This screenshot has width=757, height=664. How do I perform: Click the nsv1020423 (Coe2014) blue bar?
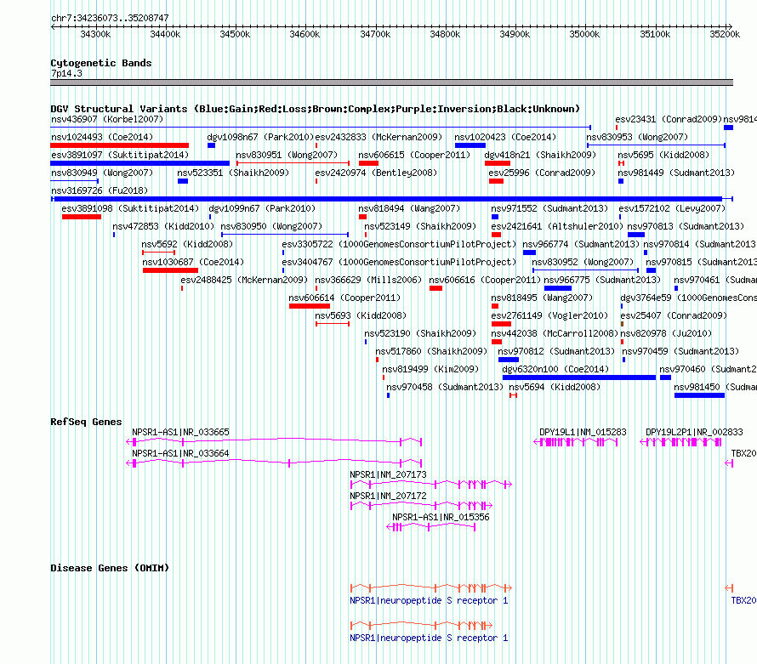click(x=470, y=145)
